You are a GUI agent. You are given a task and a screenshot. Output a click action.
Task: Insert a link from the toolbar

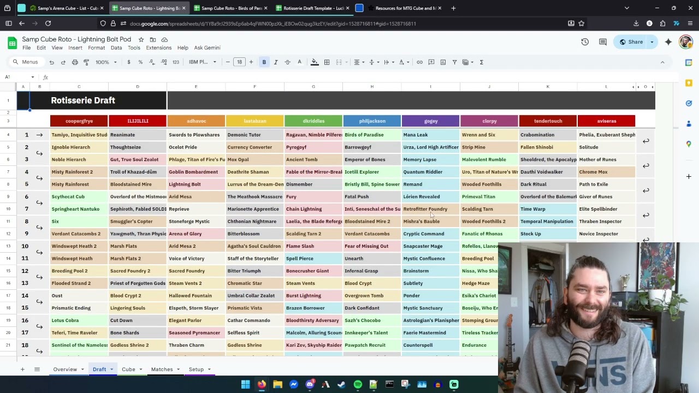point(419,62)
